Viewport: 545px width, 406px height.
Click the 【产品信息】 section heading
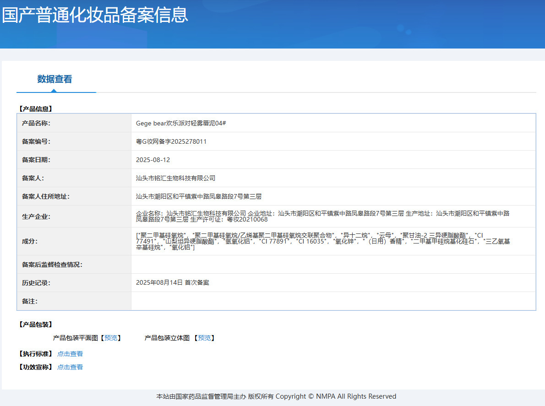pyautogui.click(x=35, y=108)
